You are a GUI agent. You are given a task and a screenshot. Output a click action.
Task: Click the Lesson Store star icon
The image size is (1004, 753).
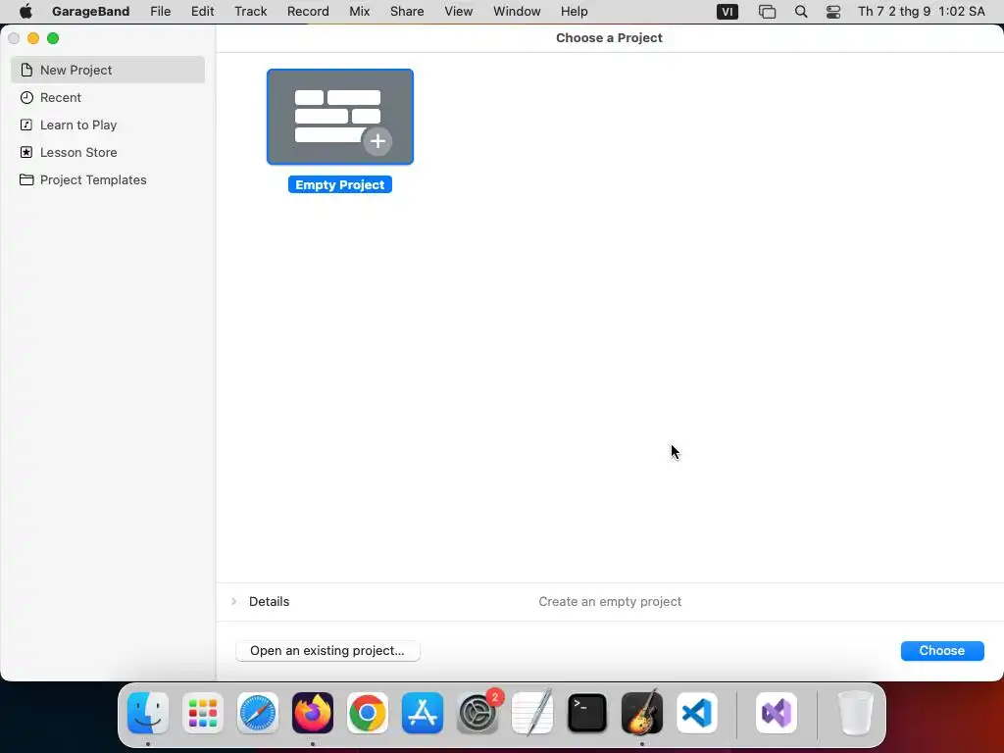(x=26, y=152)
